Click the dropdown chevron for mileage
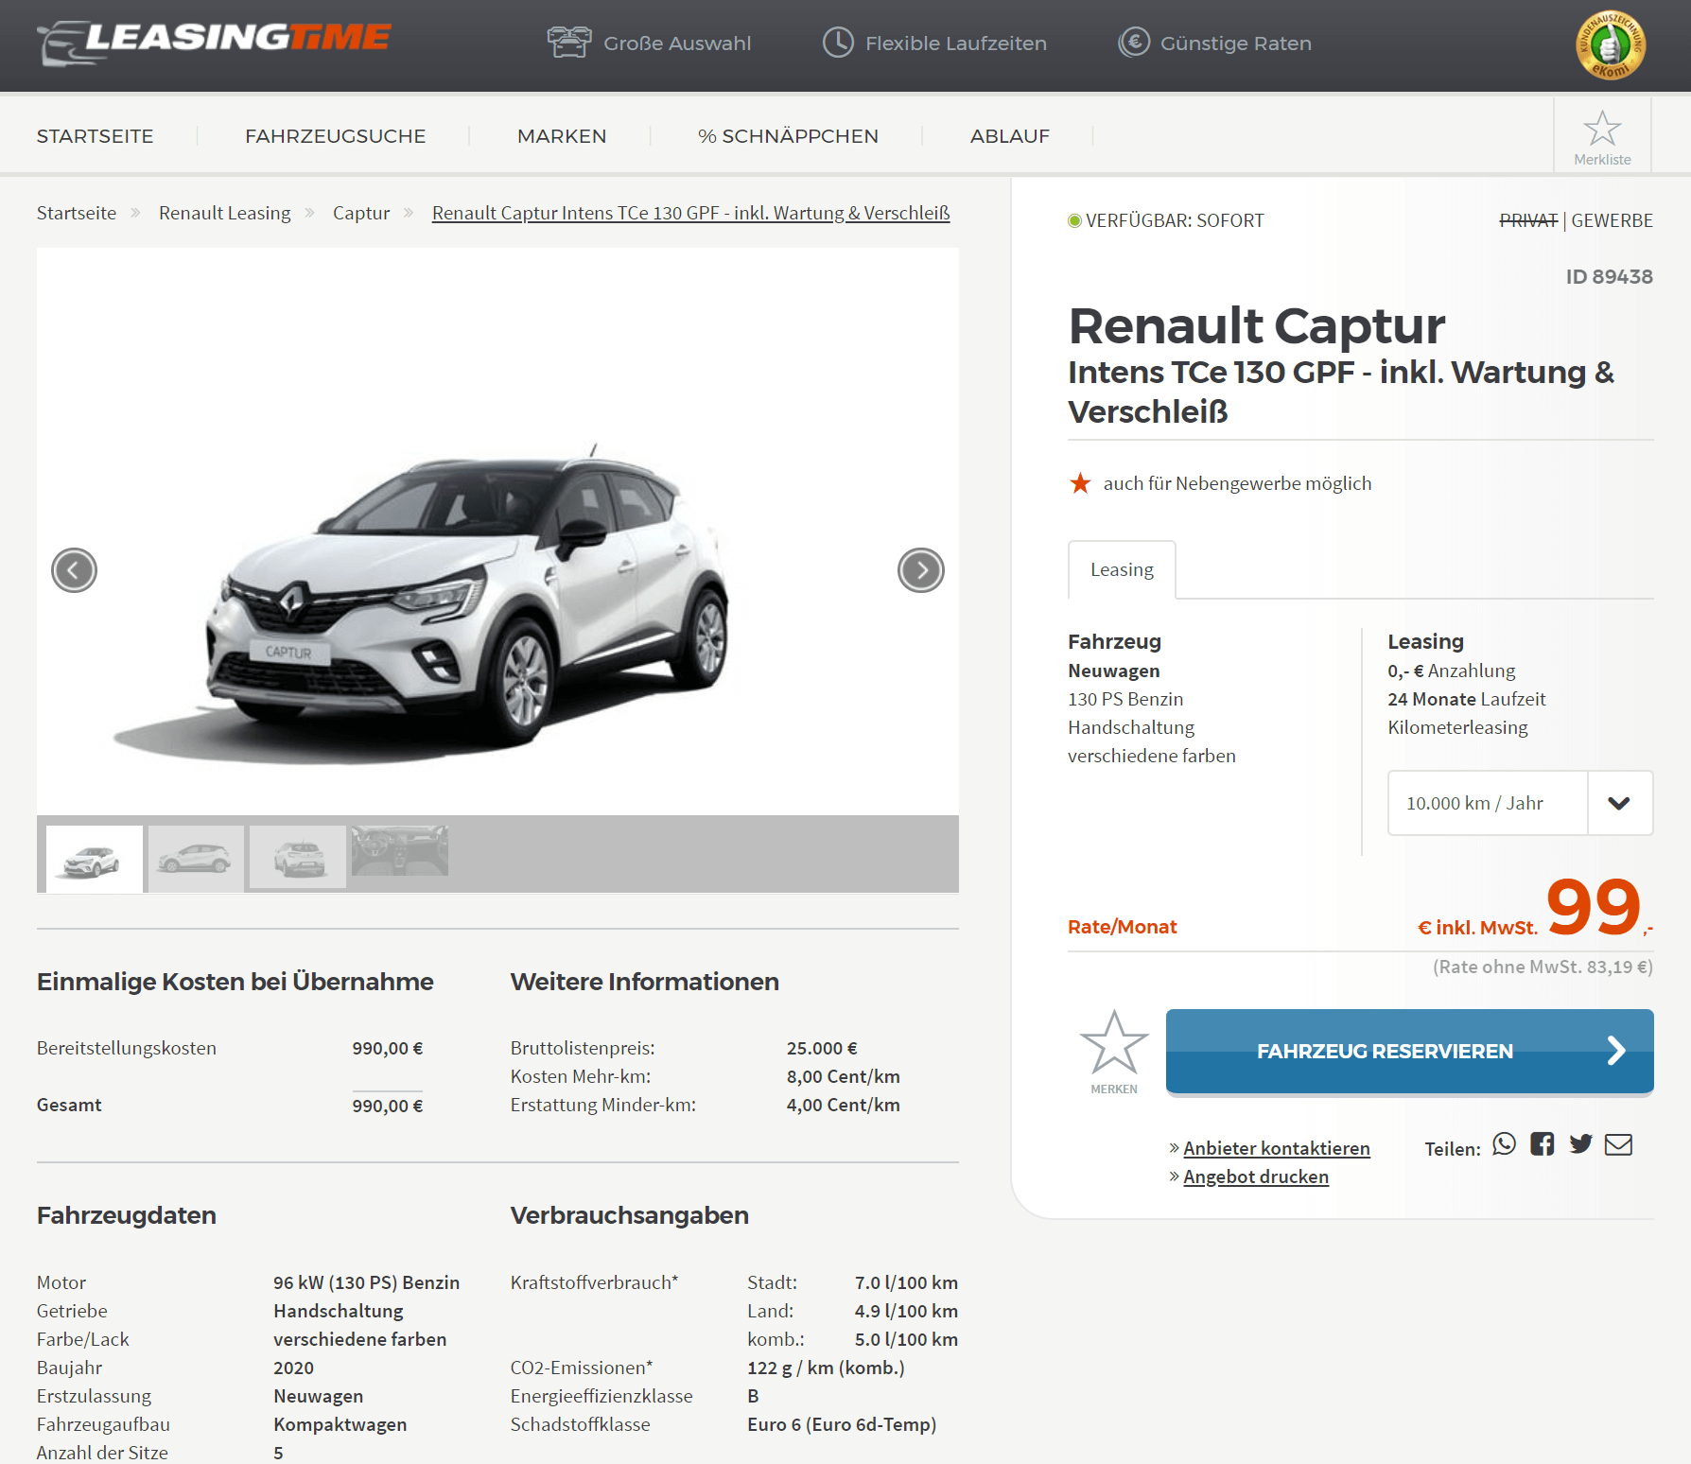Image resolution: width=1691 pixels, height=1464 pixels. [x=1619, y=803]
